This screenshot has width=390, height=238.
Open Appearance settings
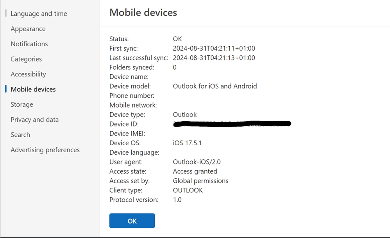tap(28, 28)
